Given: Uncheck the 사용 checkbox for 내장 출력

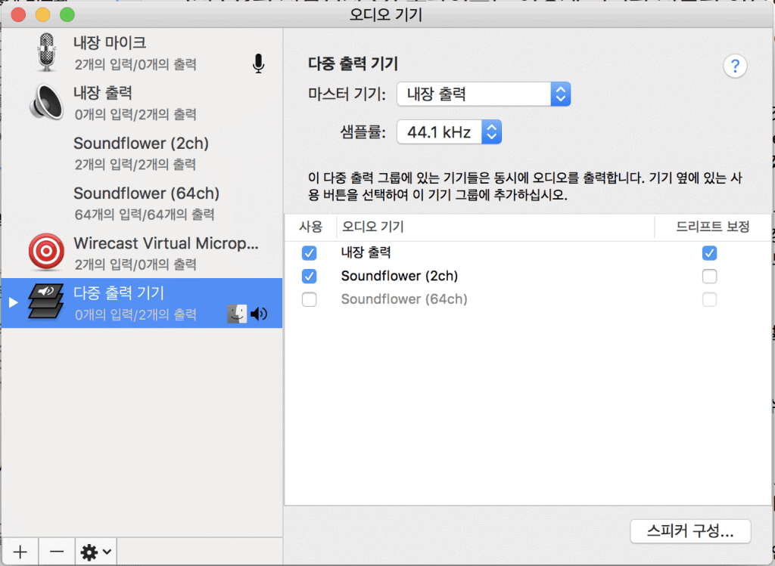Looking at the screenshot, I should [309, 253].
